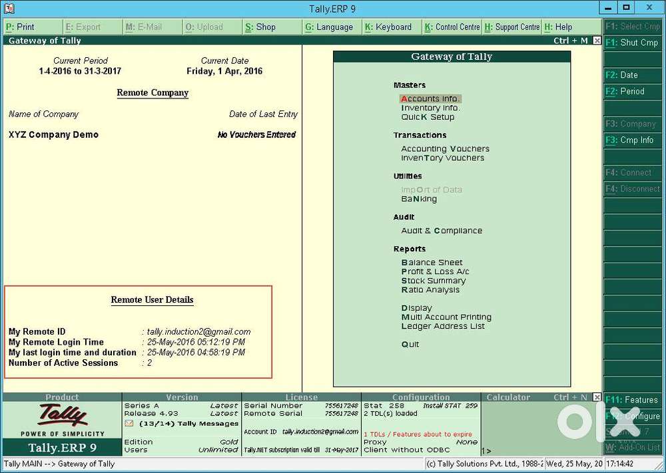The width and height of the screenshot is (666, 473).
Task: Click the Tally app icon in title bar
Action: pos(9,8)
